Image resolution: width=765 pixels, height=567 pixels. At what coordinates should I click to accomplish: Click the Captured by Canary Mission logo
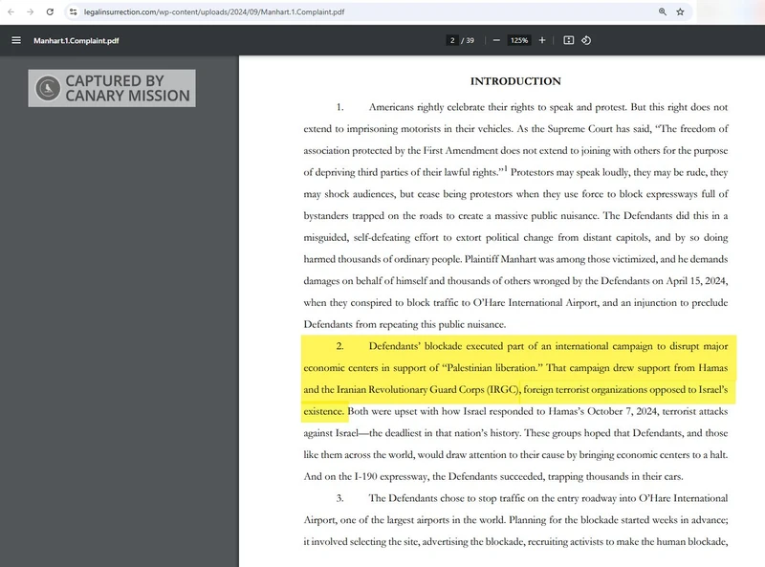[x=112, y=88]
